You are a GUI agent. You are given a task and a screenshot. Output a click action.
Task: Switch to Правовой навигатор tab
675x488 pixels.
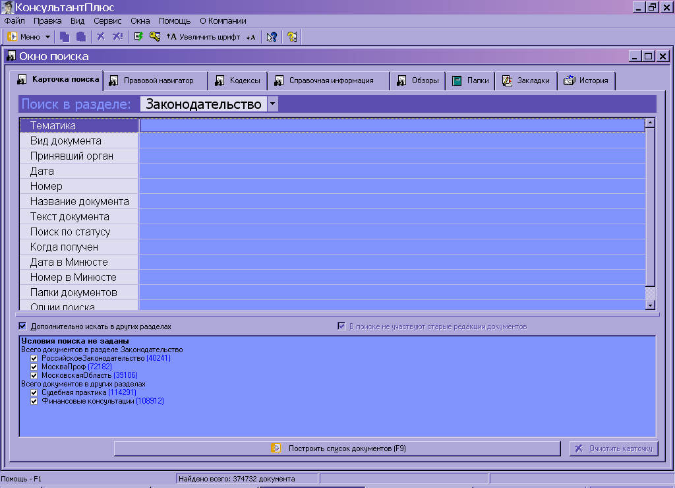[x=156, y=80]
